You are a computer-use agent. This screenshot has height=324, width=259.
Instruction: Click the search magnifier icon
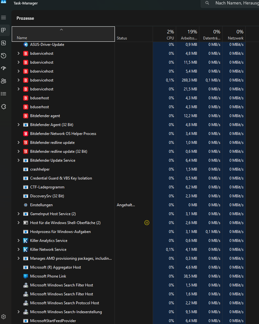click(207, 3)
